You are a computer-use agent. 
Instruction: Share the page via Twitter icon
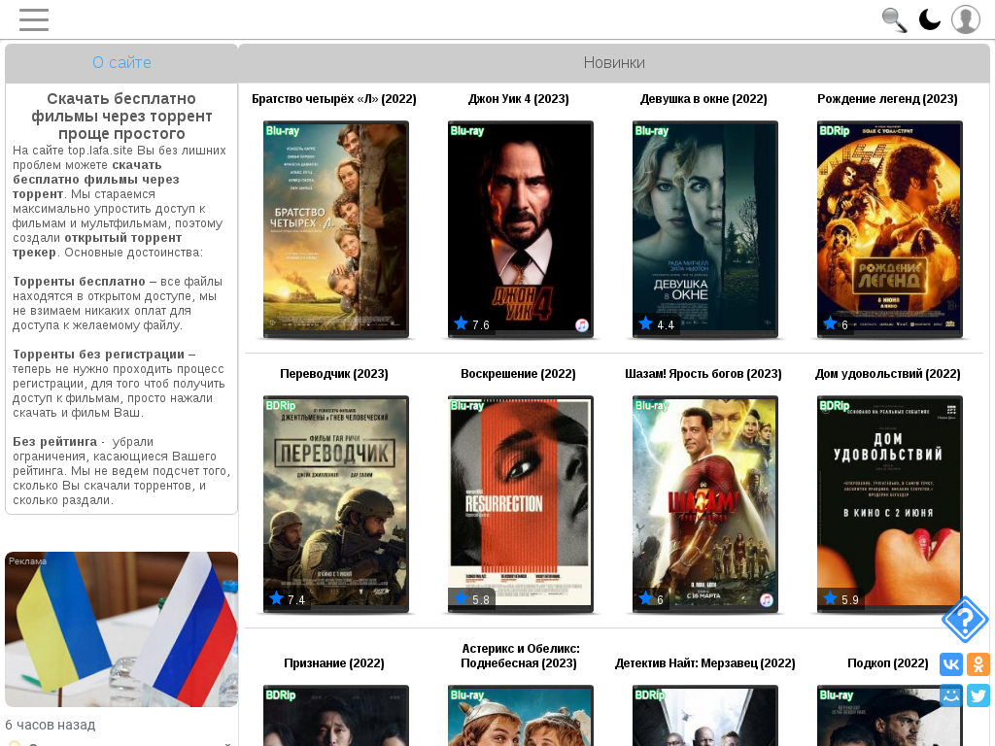click(978, 695)
